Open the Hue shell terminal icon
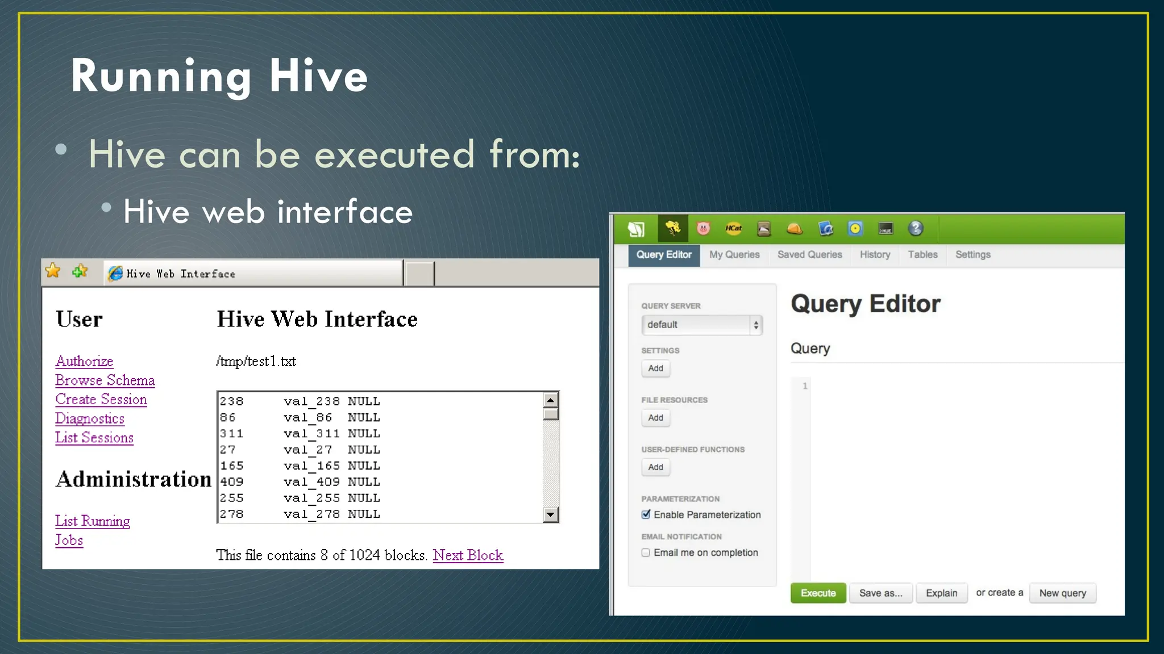 [x=886, y=229]
